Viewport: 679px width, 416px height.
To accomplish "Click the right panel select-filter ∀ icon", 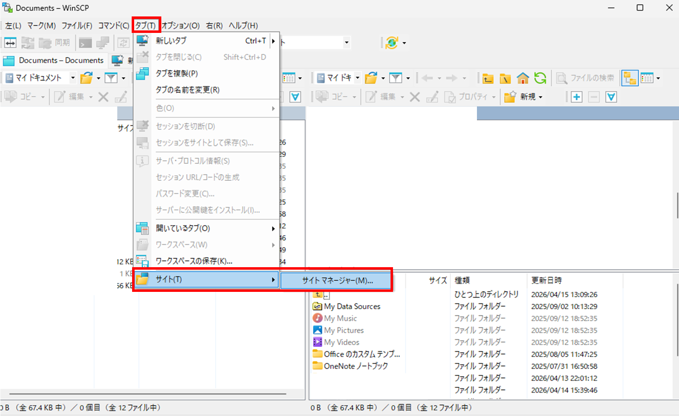I will (x=611, y=97).
